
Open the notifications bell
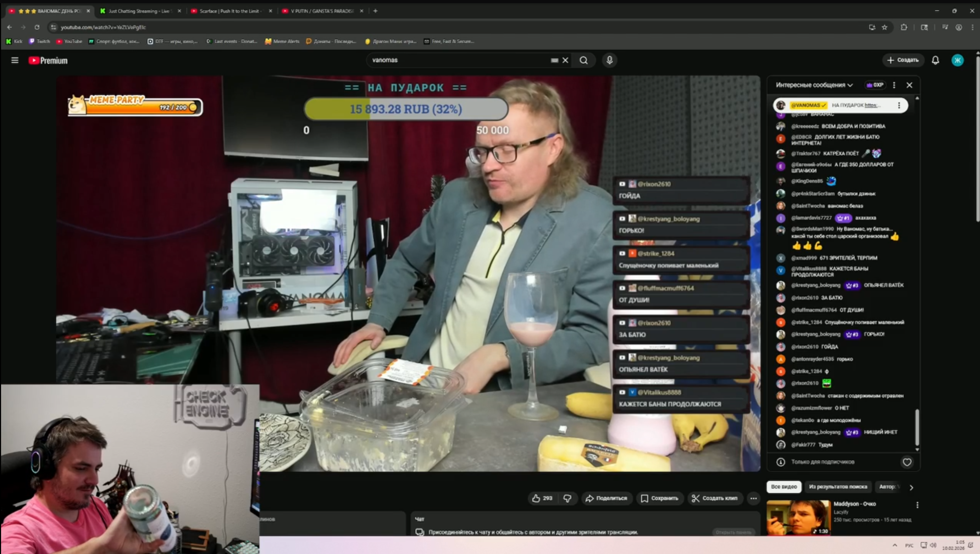coord(935,60)
